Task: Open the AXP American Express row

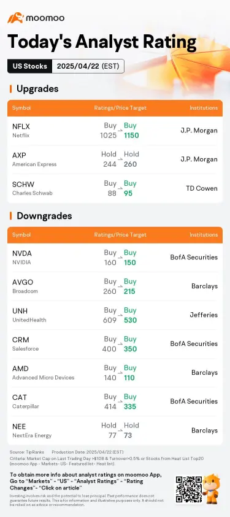Action: (115, 159)
